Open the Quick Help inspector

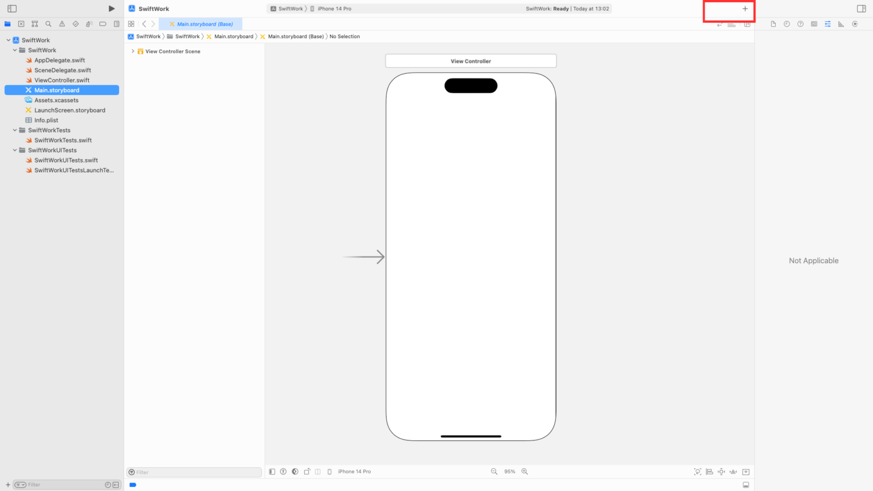801,24
